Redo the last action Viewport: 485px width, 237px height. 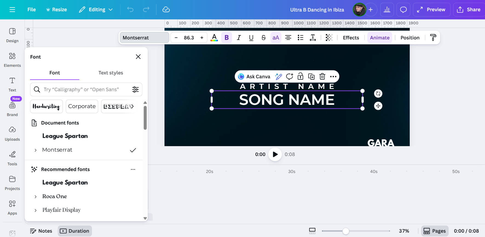click(x=146, y=10)
